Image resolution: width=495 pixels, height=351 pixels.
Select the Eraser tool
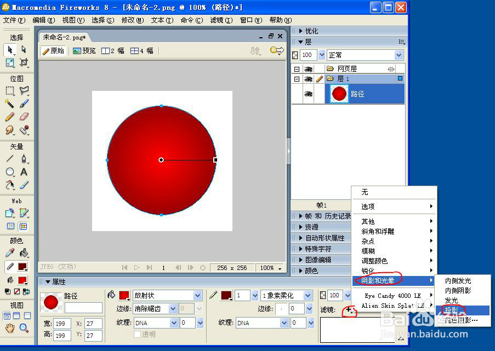pos(24,117)
